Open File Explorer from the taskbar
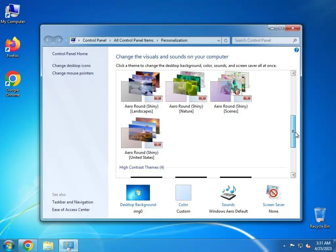The width and height of the screenshot is (336, 252). [48, 245]
